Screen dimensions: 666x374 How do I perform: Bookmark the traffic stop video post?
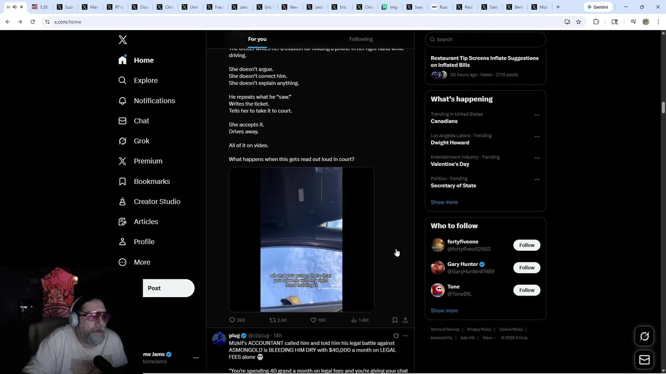(394, 320)
